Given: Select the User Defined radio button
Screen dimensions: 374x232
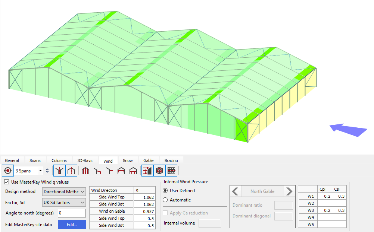Looking at the screenshot, I should 166,191.
